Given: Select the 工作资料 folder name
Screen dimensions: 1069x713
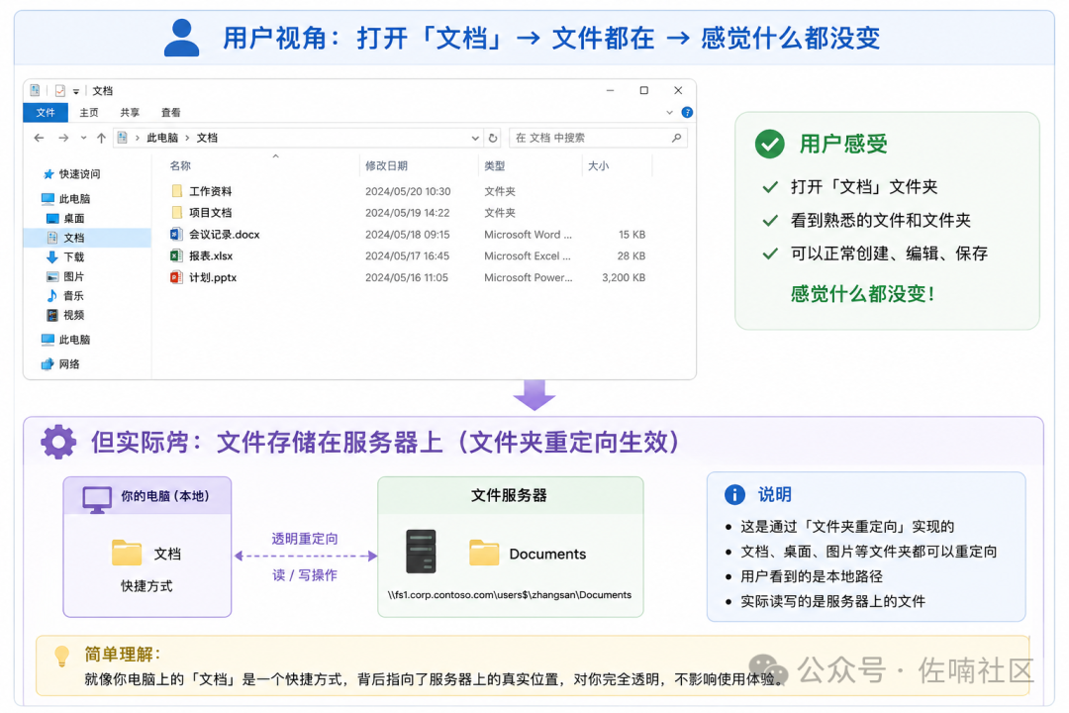Looking at the screenshot, I should pyautogui.click(x=211, y=191).
